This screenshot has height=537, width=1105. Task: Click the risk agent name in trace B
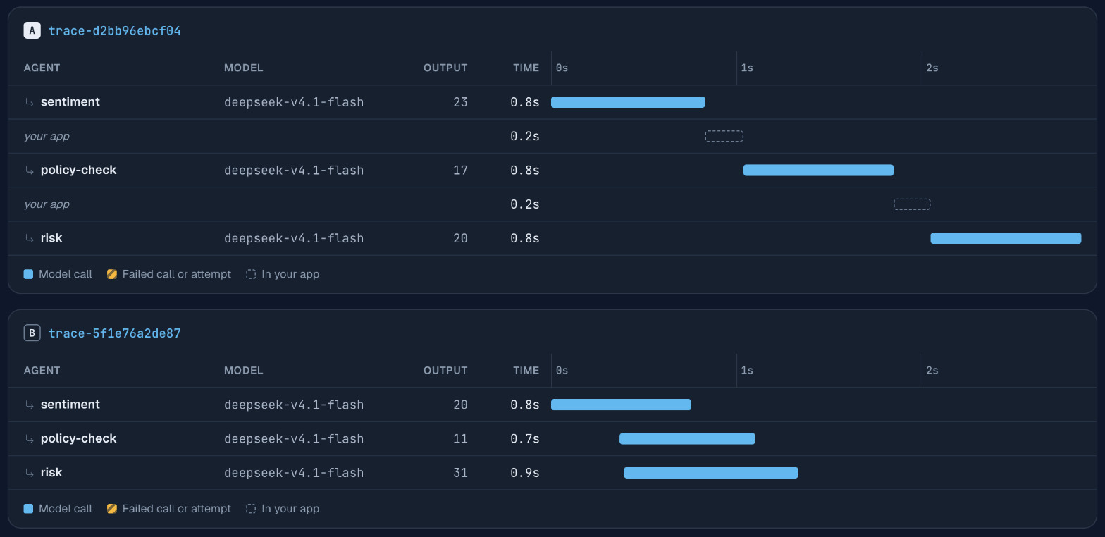(51, 473)
